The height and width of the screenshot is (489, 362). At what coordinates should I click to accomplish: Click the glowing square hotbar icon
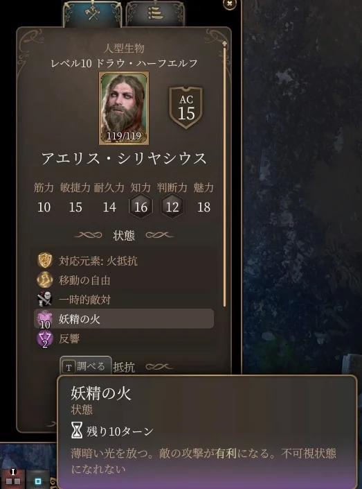38,481
